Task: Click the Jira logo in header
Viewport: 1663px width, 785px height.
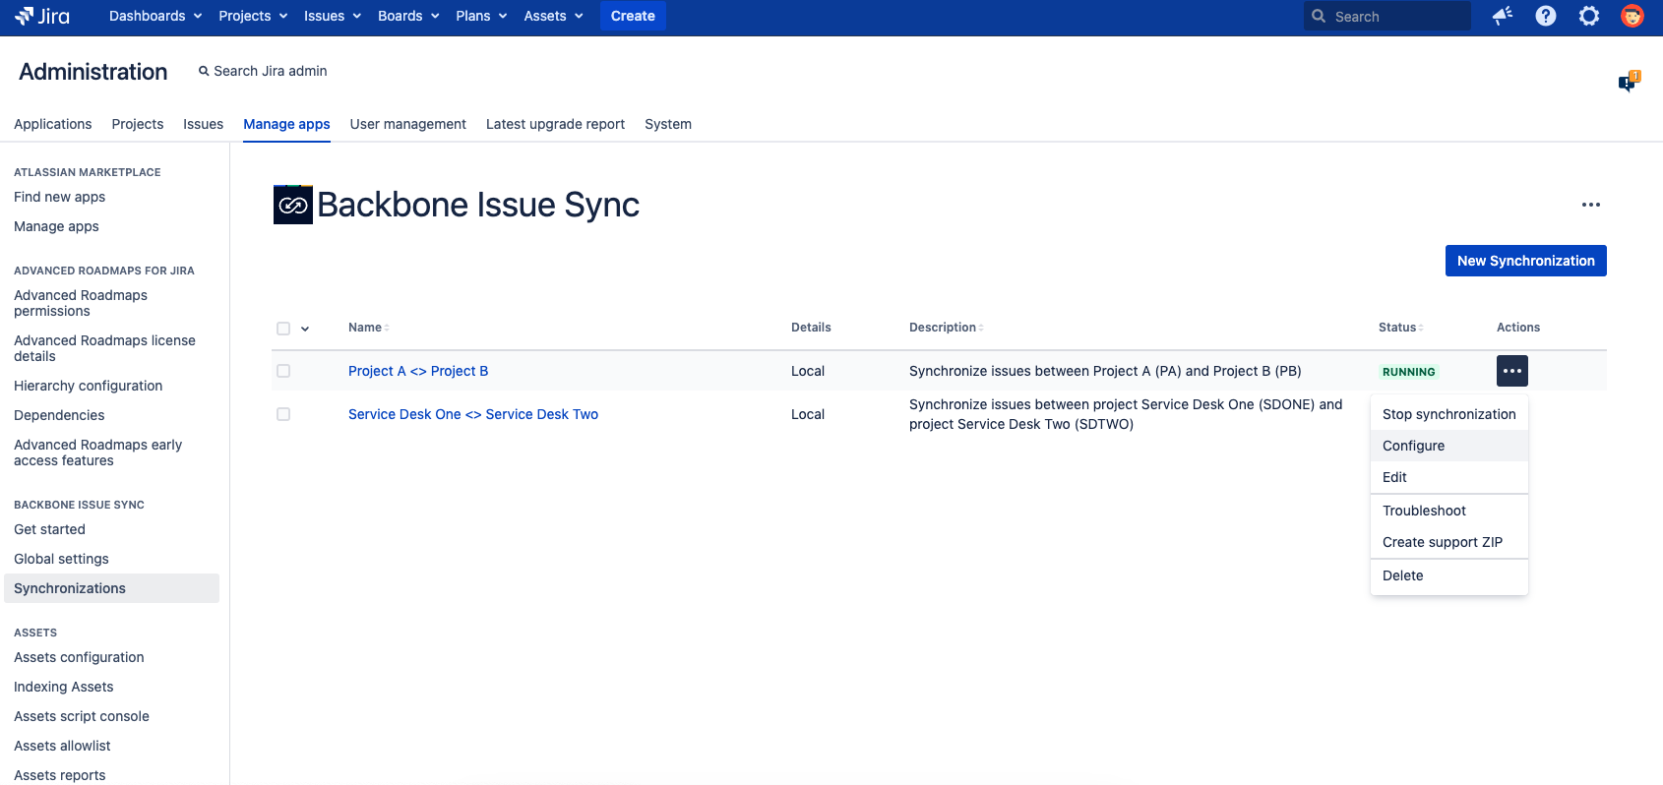Action: (42, 16)
